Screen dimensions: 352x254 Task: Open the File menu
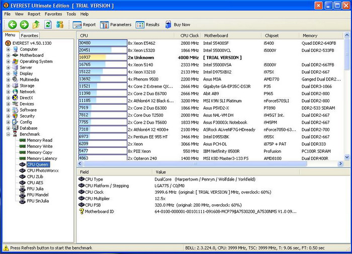pos(8,14)
